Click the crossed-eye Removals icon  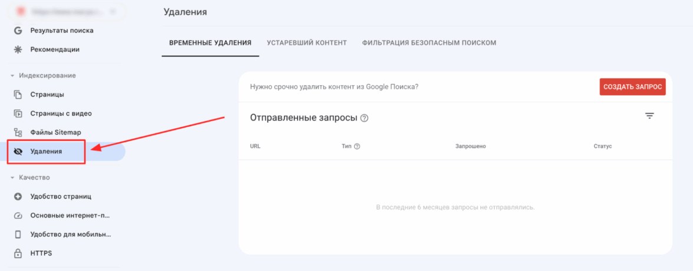[x=18, y=152]
